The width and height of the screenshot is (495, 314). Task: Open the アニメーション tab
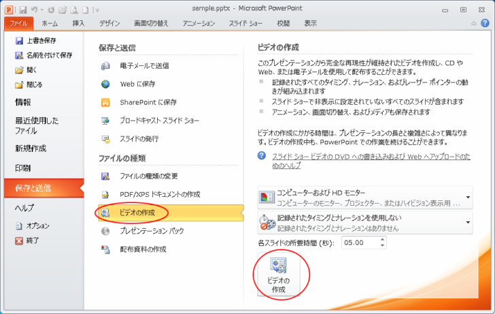coord(199,23)
